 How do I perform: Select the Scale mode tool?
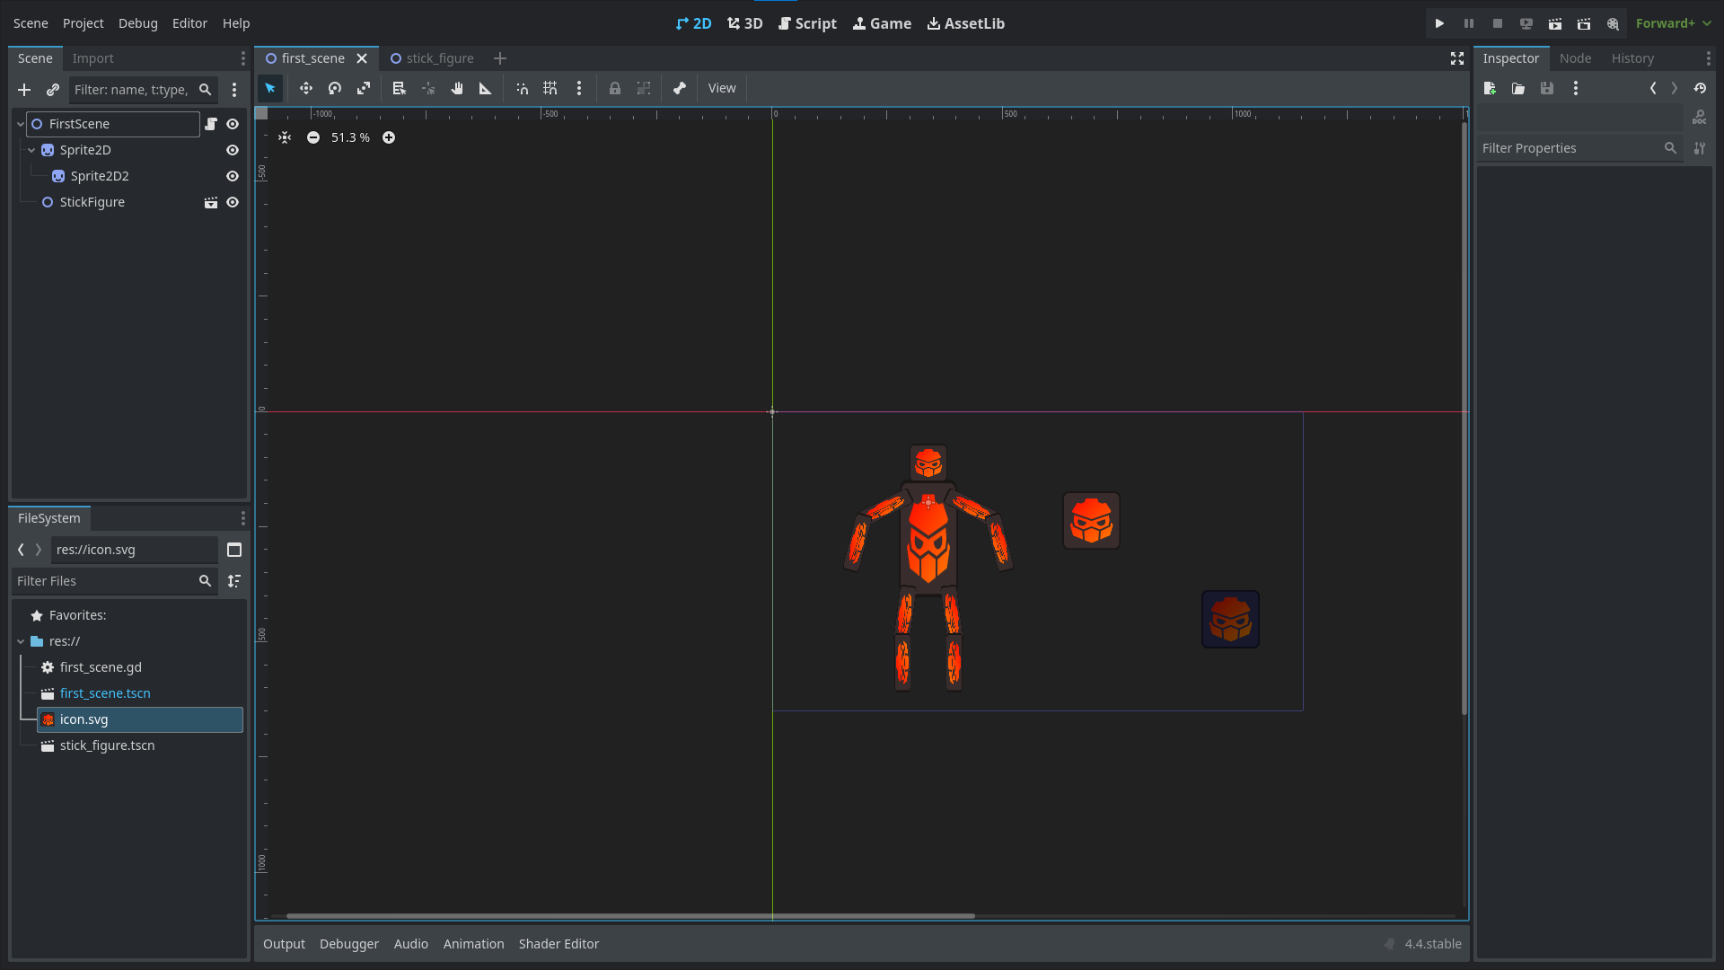coord(364,88)
